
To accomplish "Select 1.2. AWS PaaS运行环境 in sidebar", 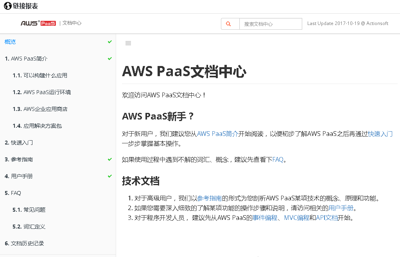I will [42, 92].
